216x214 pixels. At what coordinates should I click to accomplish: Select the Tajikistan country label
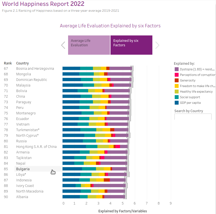[24, 158]
